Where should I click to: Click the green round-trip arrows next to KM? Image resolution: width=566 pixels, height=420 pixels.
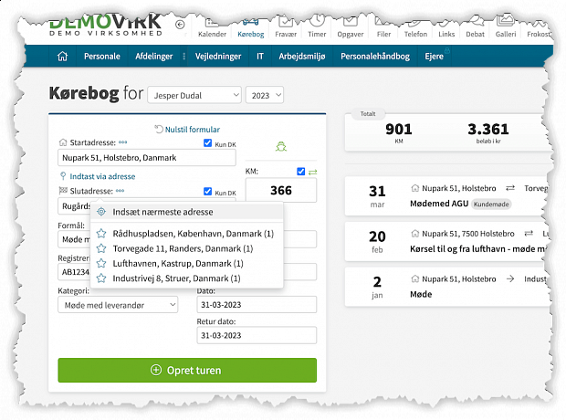(x=313, y=171)
